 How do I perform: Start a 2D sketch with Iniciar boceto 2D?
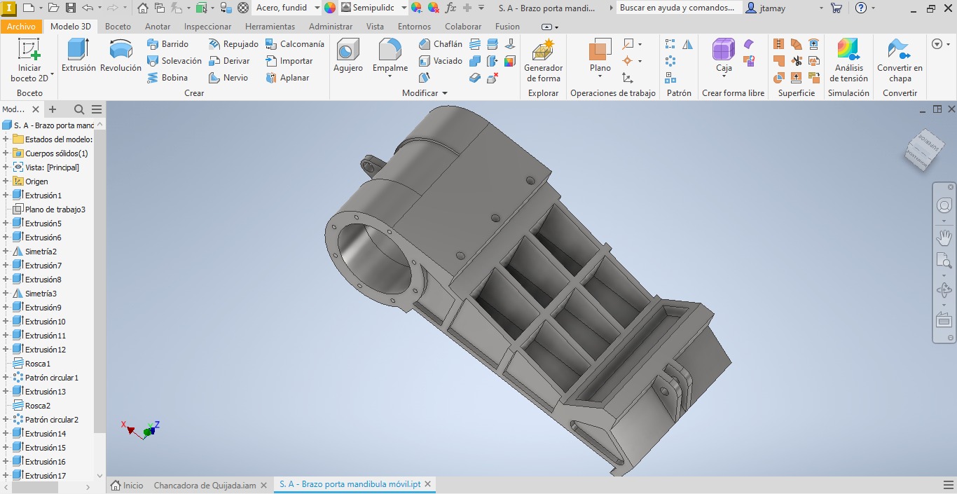point(29,60)
